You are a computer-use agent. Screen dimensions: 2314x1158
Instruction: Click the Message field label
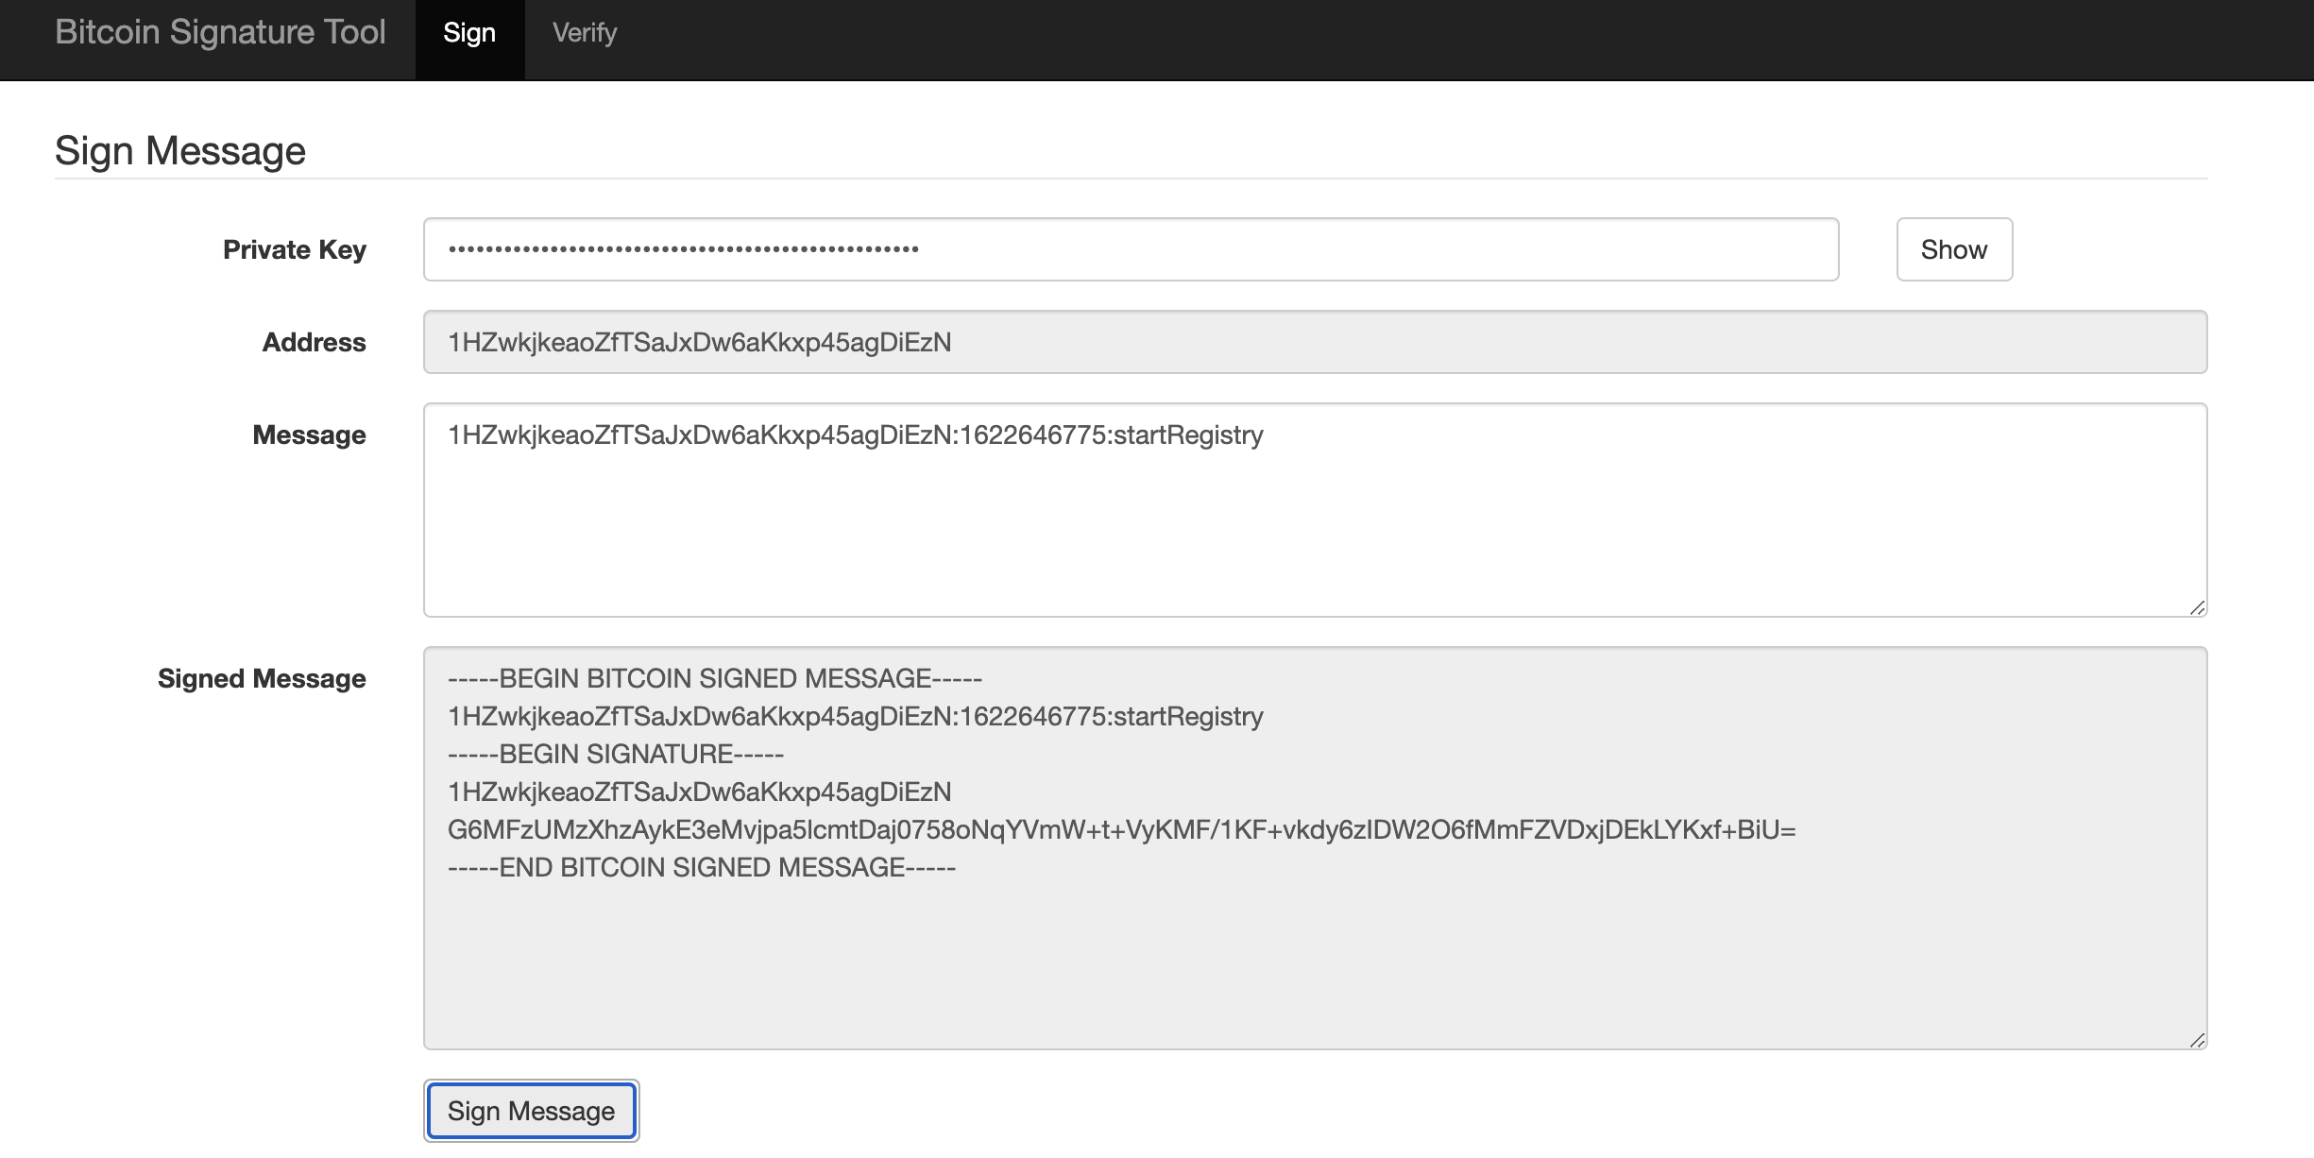(309, 434)
